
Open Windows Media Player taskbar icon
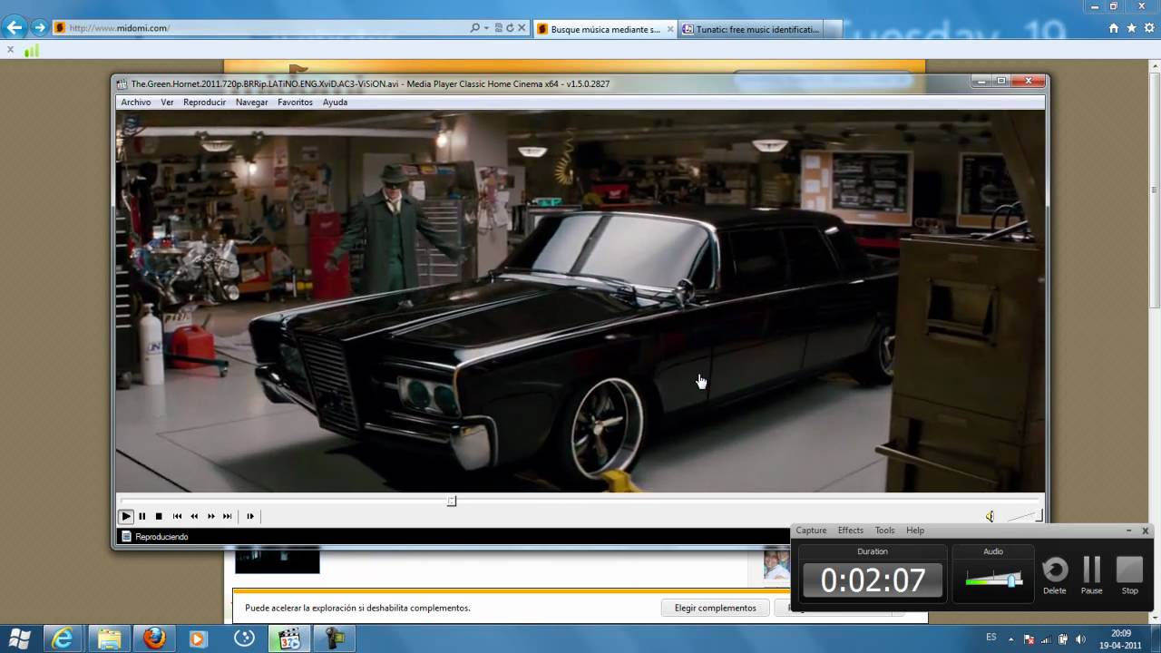click(x=198, y=638)
